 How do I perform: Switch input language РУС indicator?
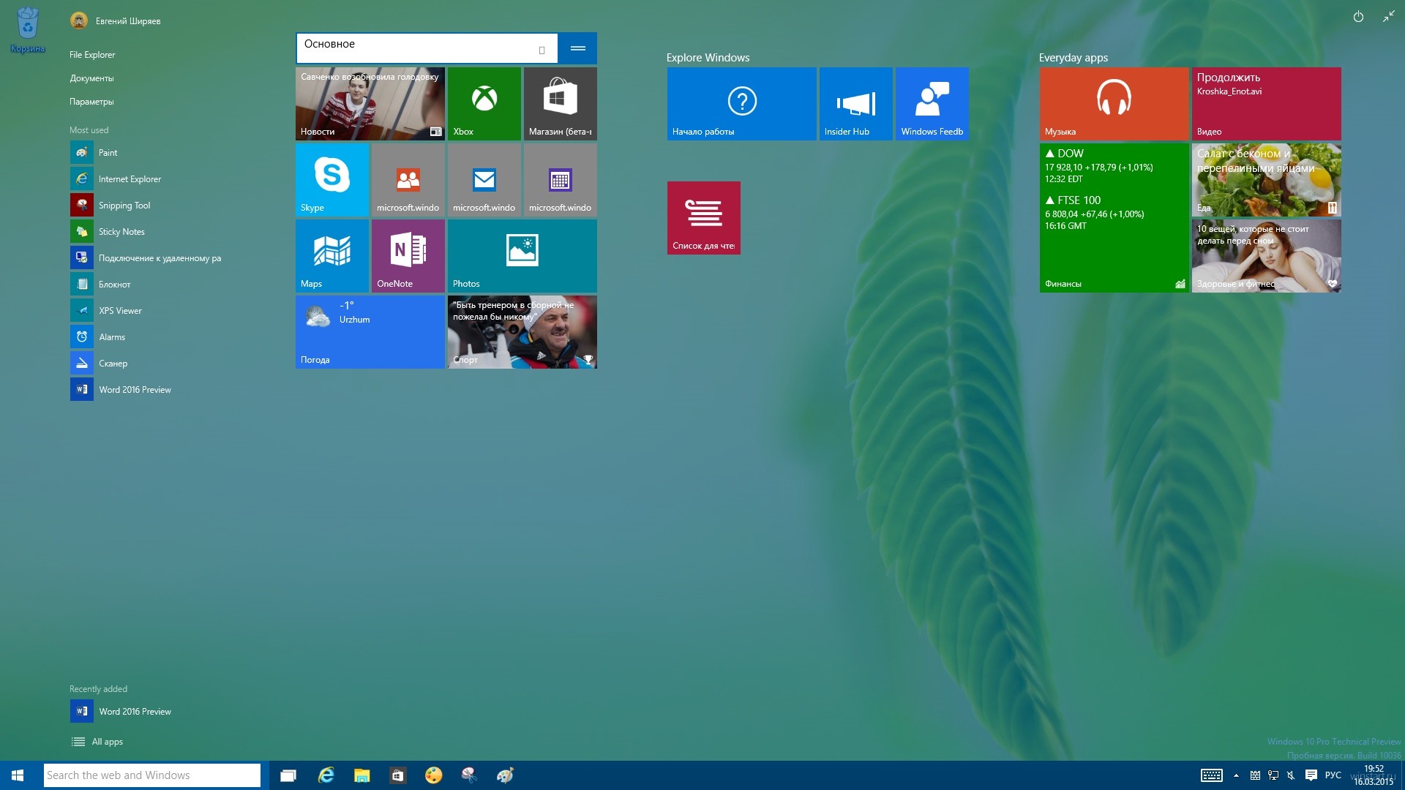point(1333,775)
